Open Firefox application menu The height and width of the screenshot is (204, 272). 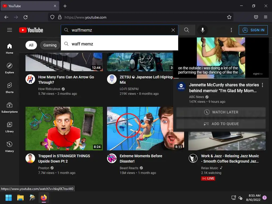point(265,17)
